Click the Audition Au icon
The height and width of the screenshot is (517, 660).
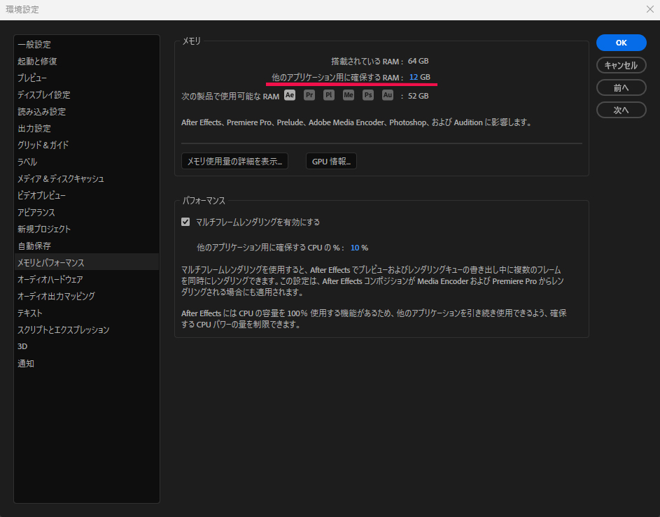coord(388,95)
